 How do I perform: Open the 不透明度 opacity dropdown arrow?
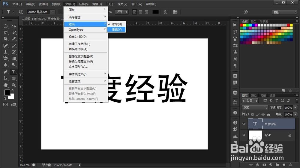click(295, 107)
